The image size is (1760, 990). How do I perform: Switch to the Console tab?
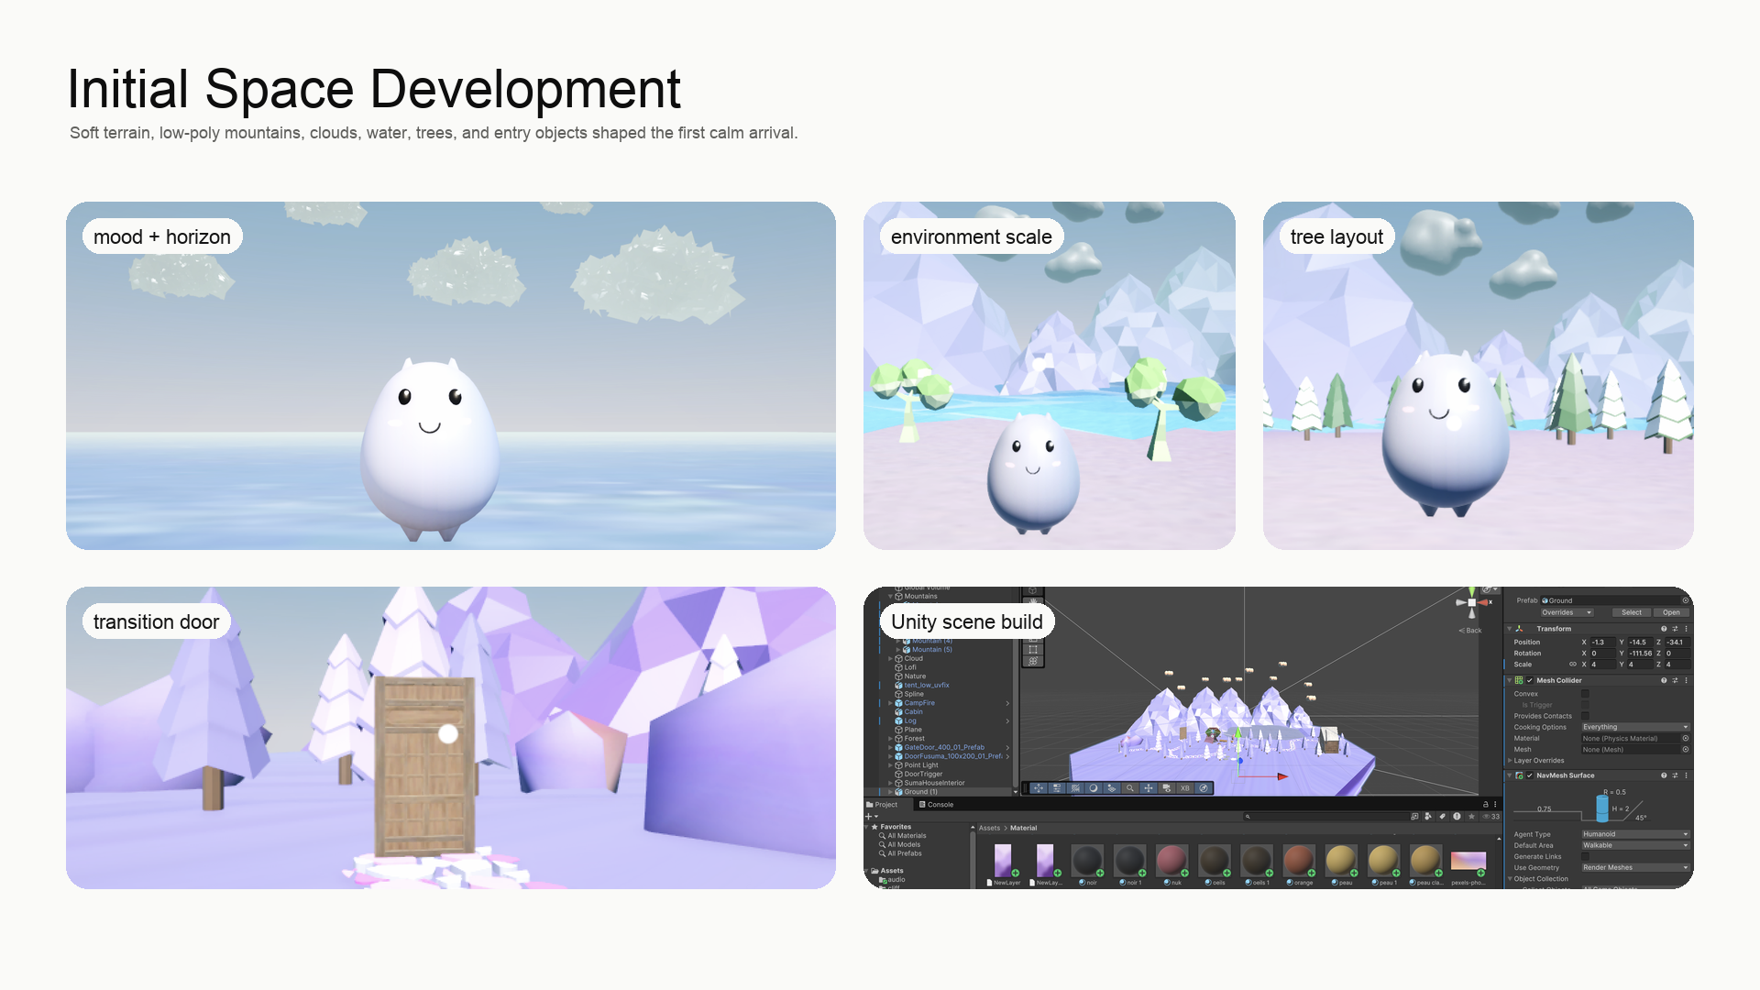point(936,805)
